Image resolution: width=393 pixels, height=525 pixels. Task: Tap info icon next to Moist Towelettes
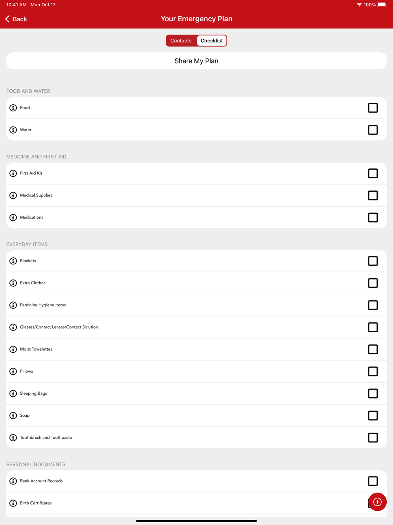(x=13, y=349)
